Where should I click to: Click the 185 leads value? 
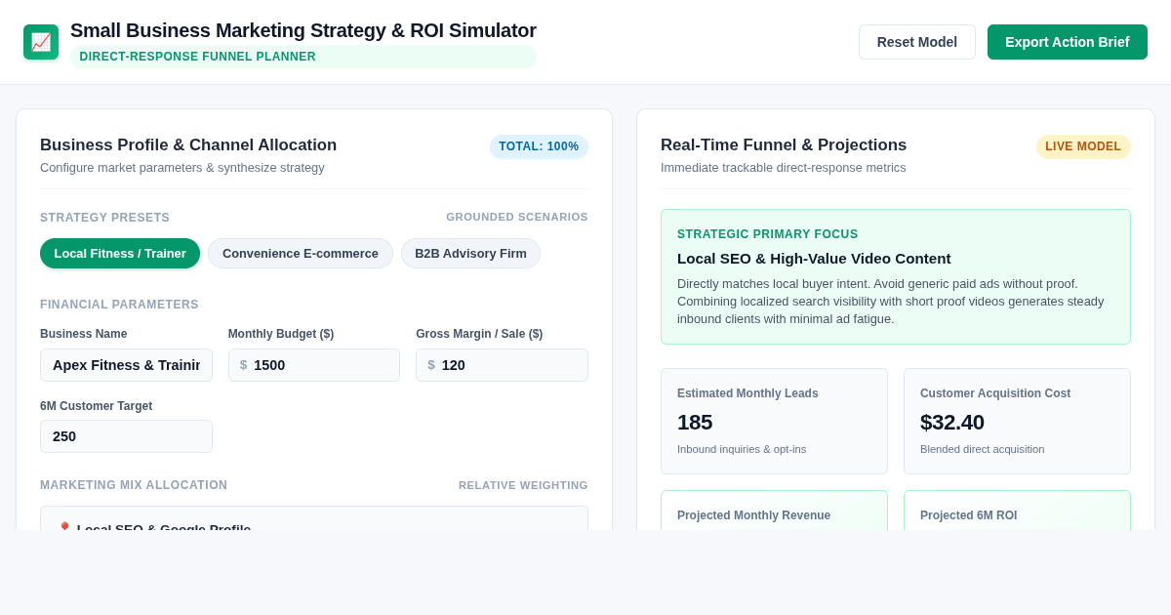point(695,423)
